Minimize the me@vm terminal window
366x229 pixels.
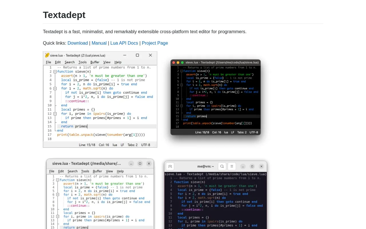click(243, 166)
